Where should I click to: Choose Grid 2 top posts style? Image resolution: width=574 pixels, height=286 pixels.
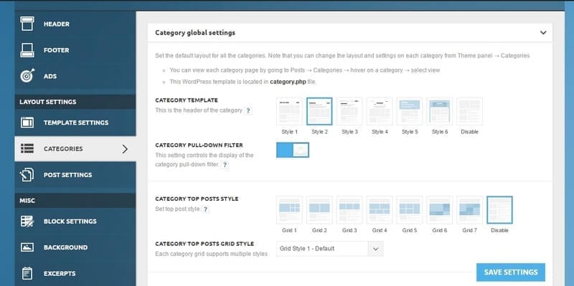tap(319, 210)
